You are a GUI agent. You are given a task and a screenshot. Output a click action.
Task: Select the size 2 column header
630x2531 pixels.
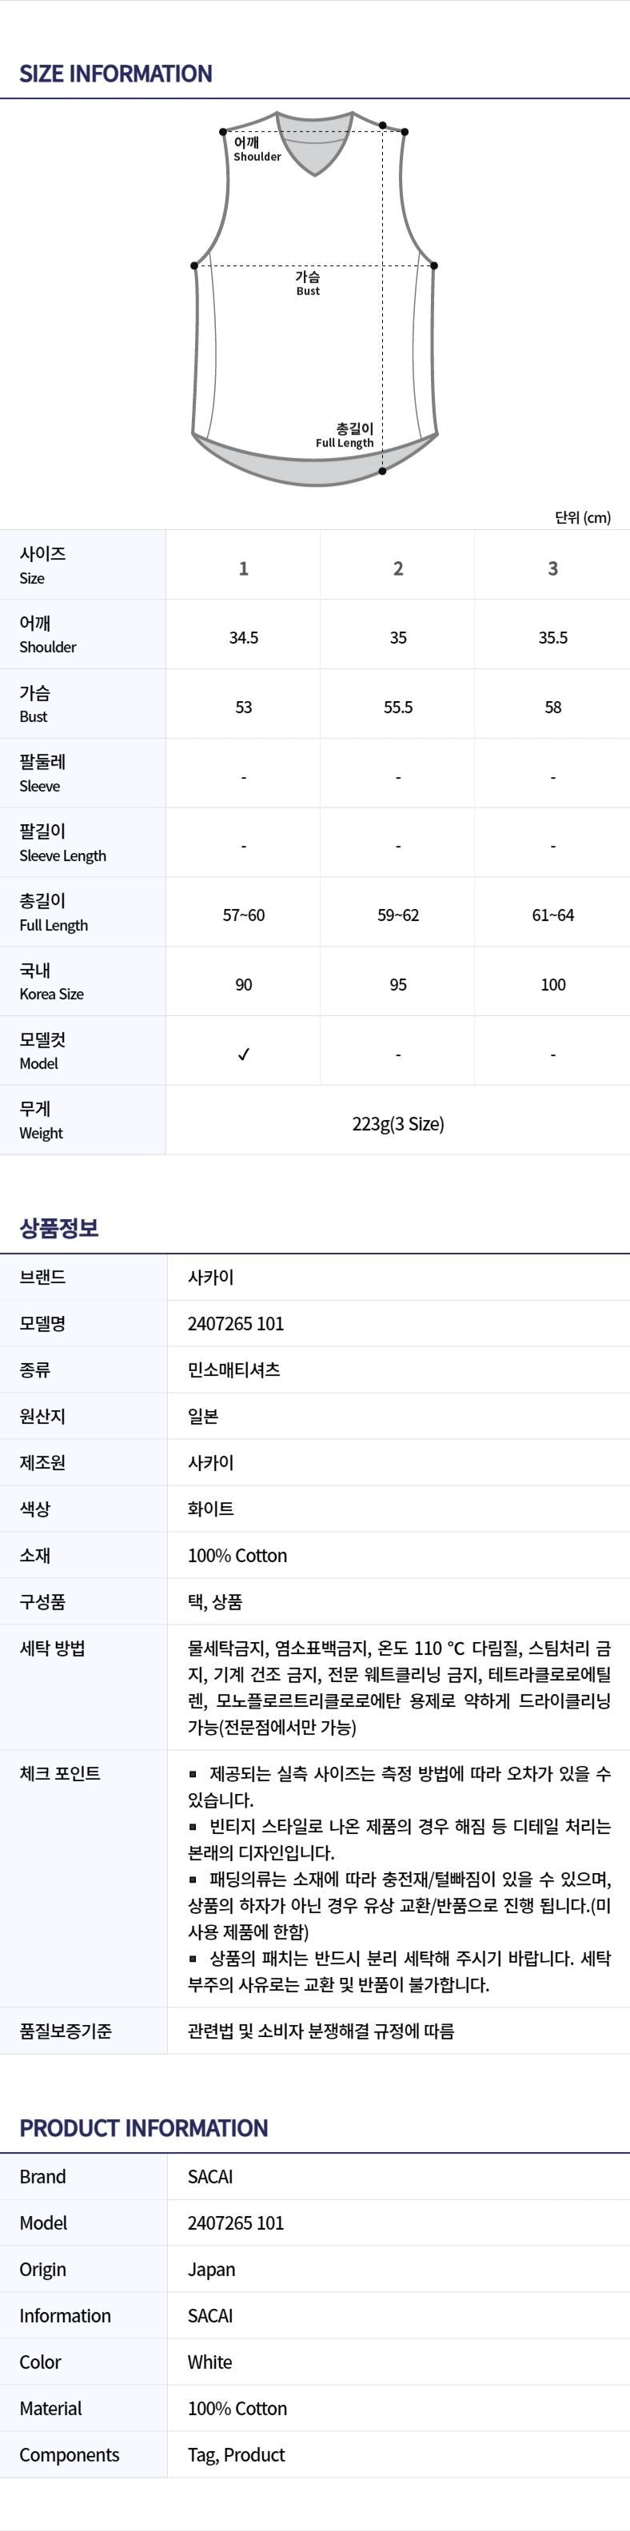[x=398, y=568]
